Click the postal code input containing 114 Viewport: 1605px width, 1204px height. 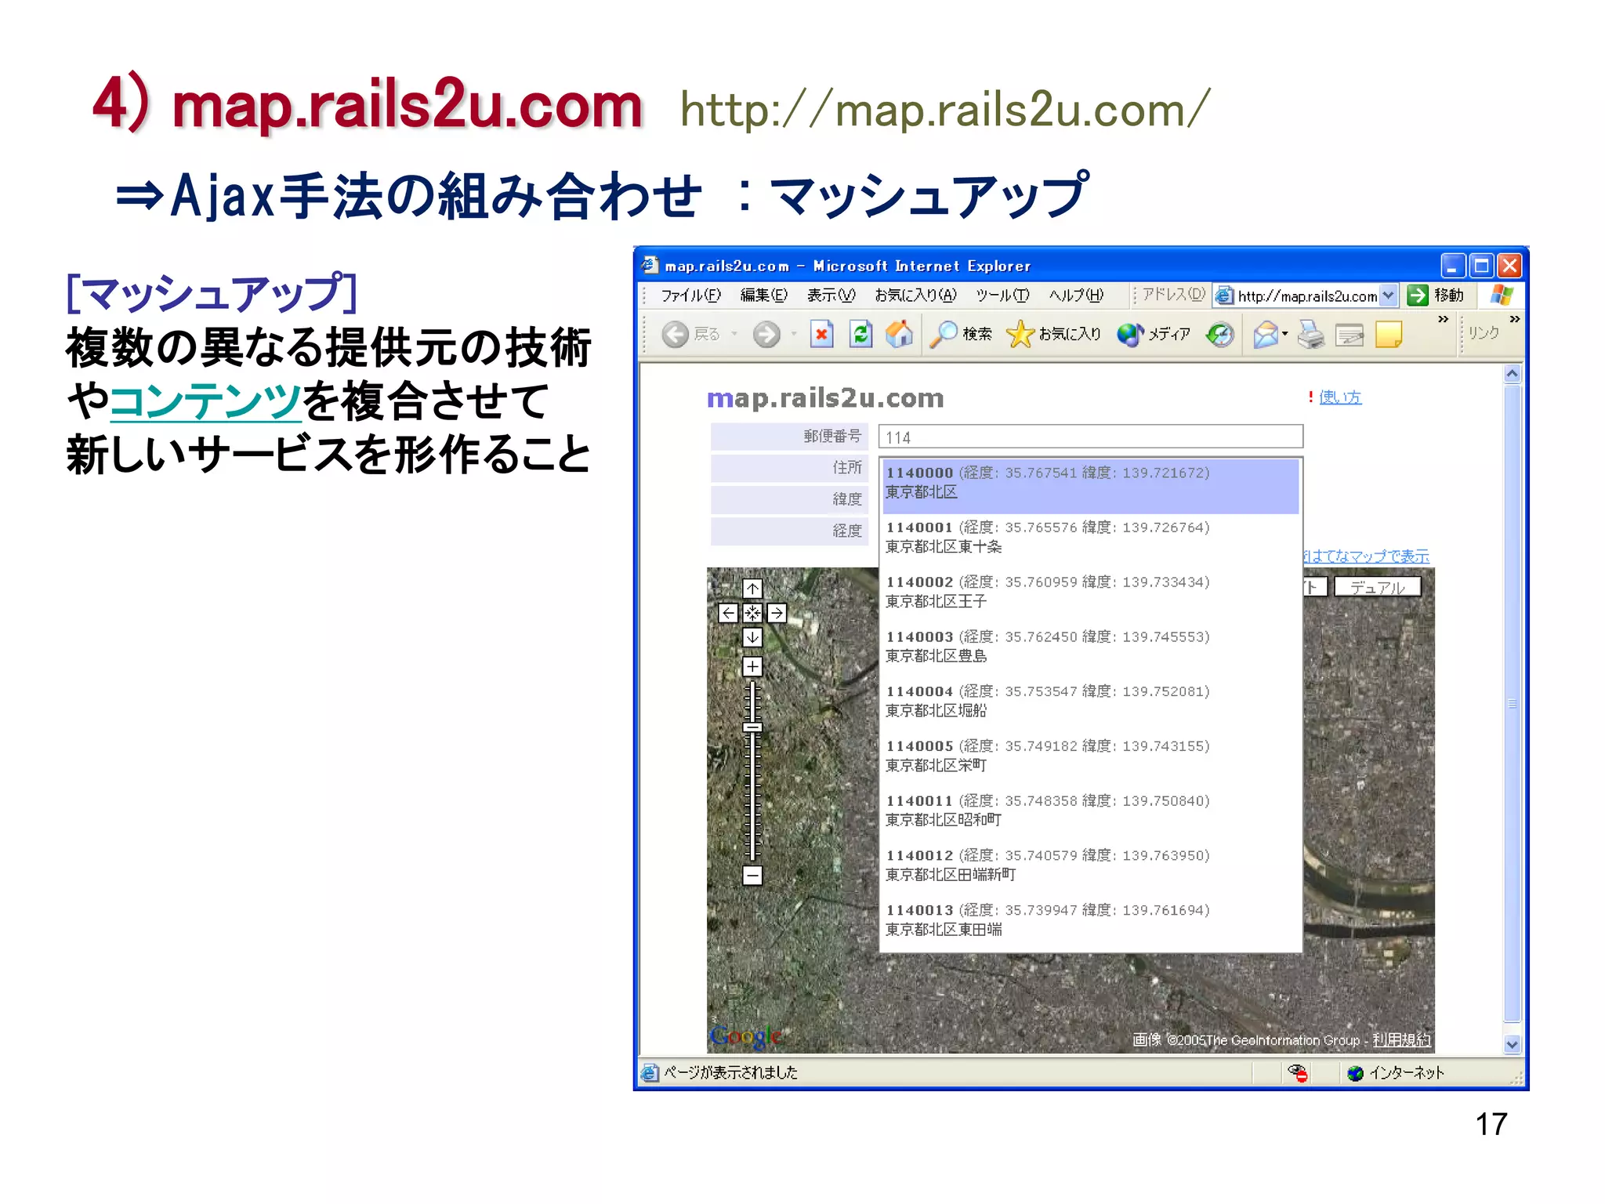point(1091,437)
